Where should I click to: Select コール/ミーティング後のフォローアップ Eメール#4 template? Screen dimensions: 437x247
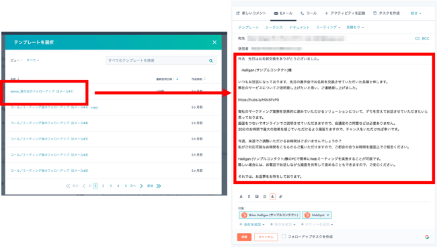pos(49,123)
